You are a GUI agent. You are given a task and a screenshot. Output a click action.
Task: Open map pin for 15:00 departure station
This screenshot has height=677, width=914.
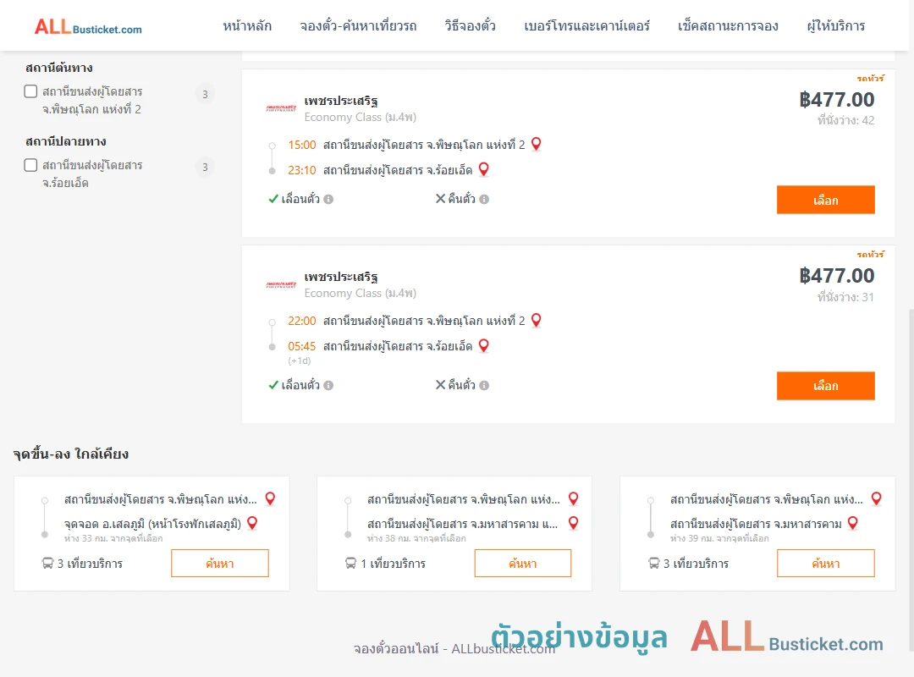pos(537,144)
